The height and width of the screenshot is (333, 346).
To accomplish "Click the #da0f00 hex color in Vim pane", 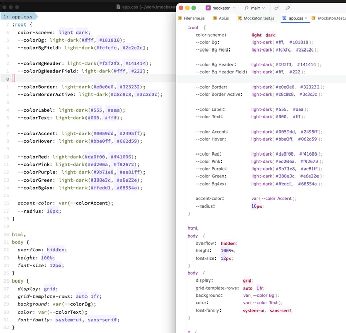I will click(95, 157).
